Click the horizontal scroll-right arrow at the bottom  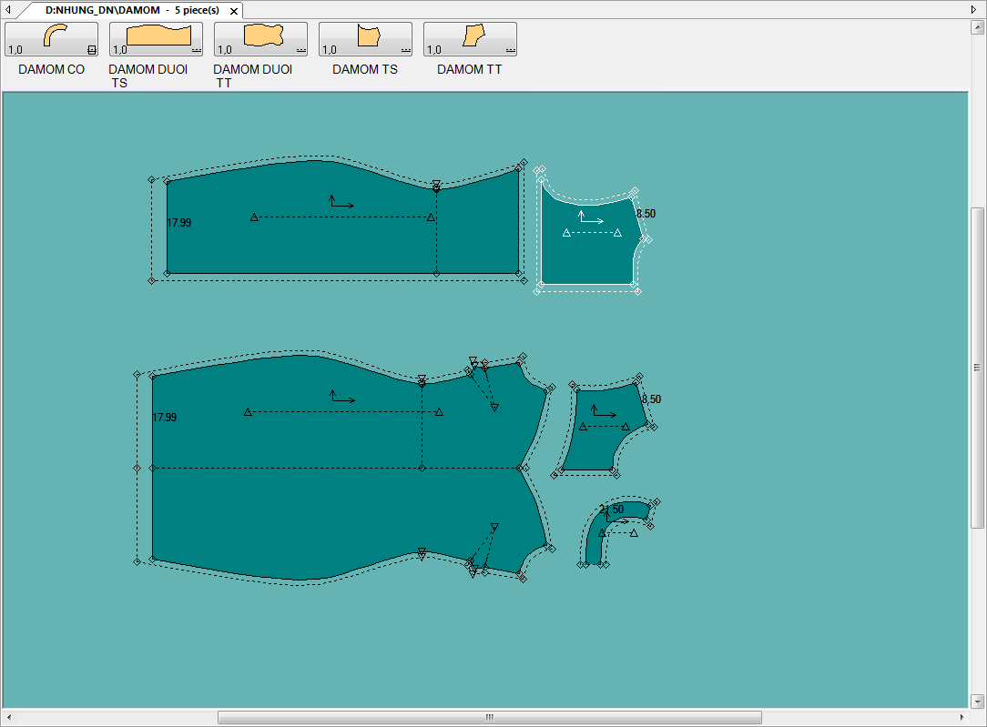pyautogui.click(x=962, y=718)
